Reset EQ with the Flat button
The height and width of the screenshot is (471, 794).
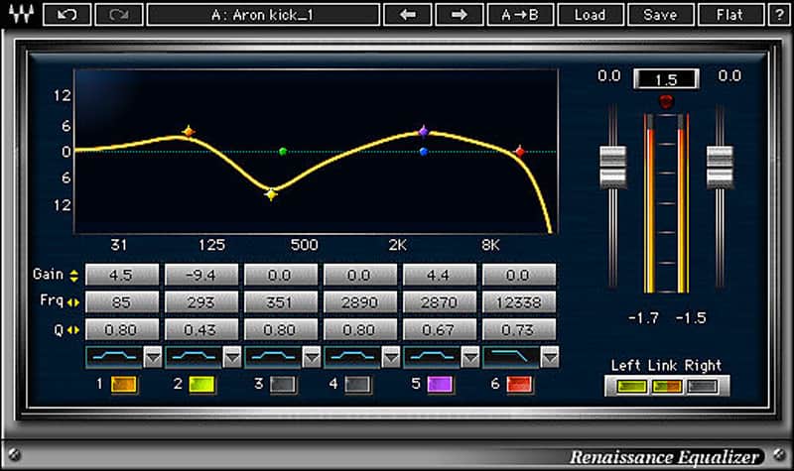point(729,15)
